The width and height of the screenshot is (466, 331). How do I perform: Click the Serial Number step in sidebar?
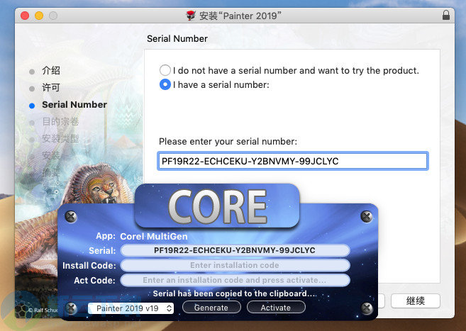point(74,104)
